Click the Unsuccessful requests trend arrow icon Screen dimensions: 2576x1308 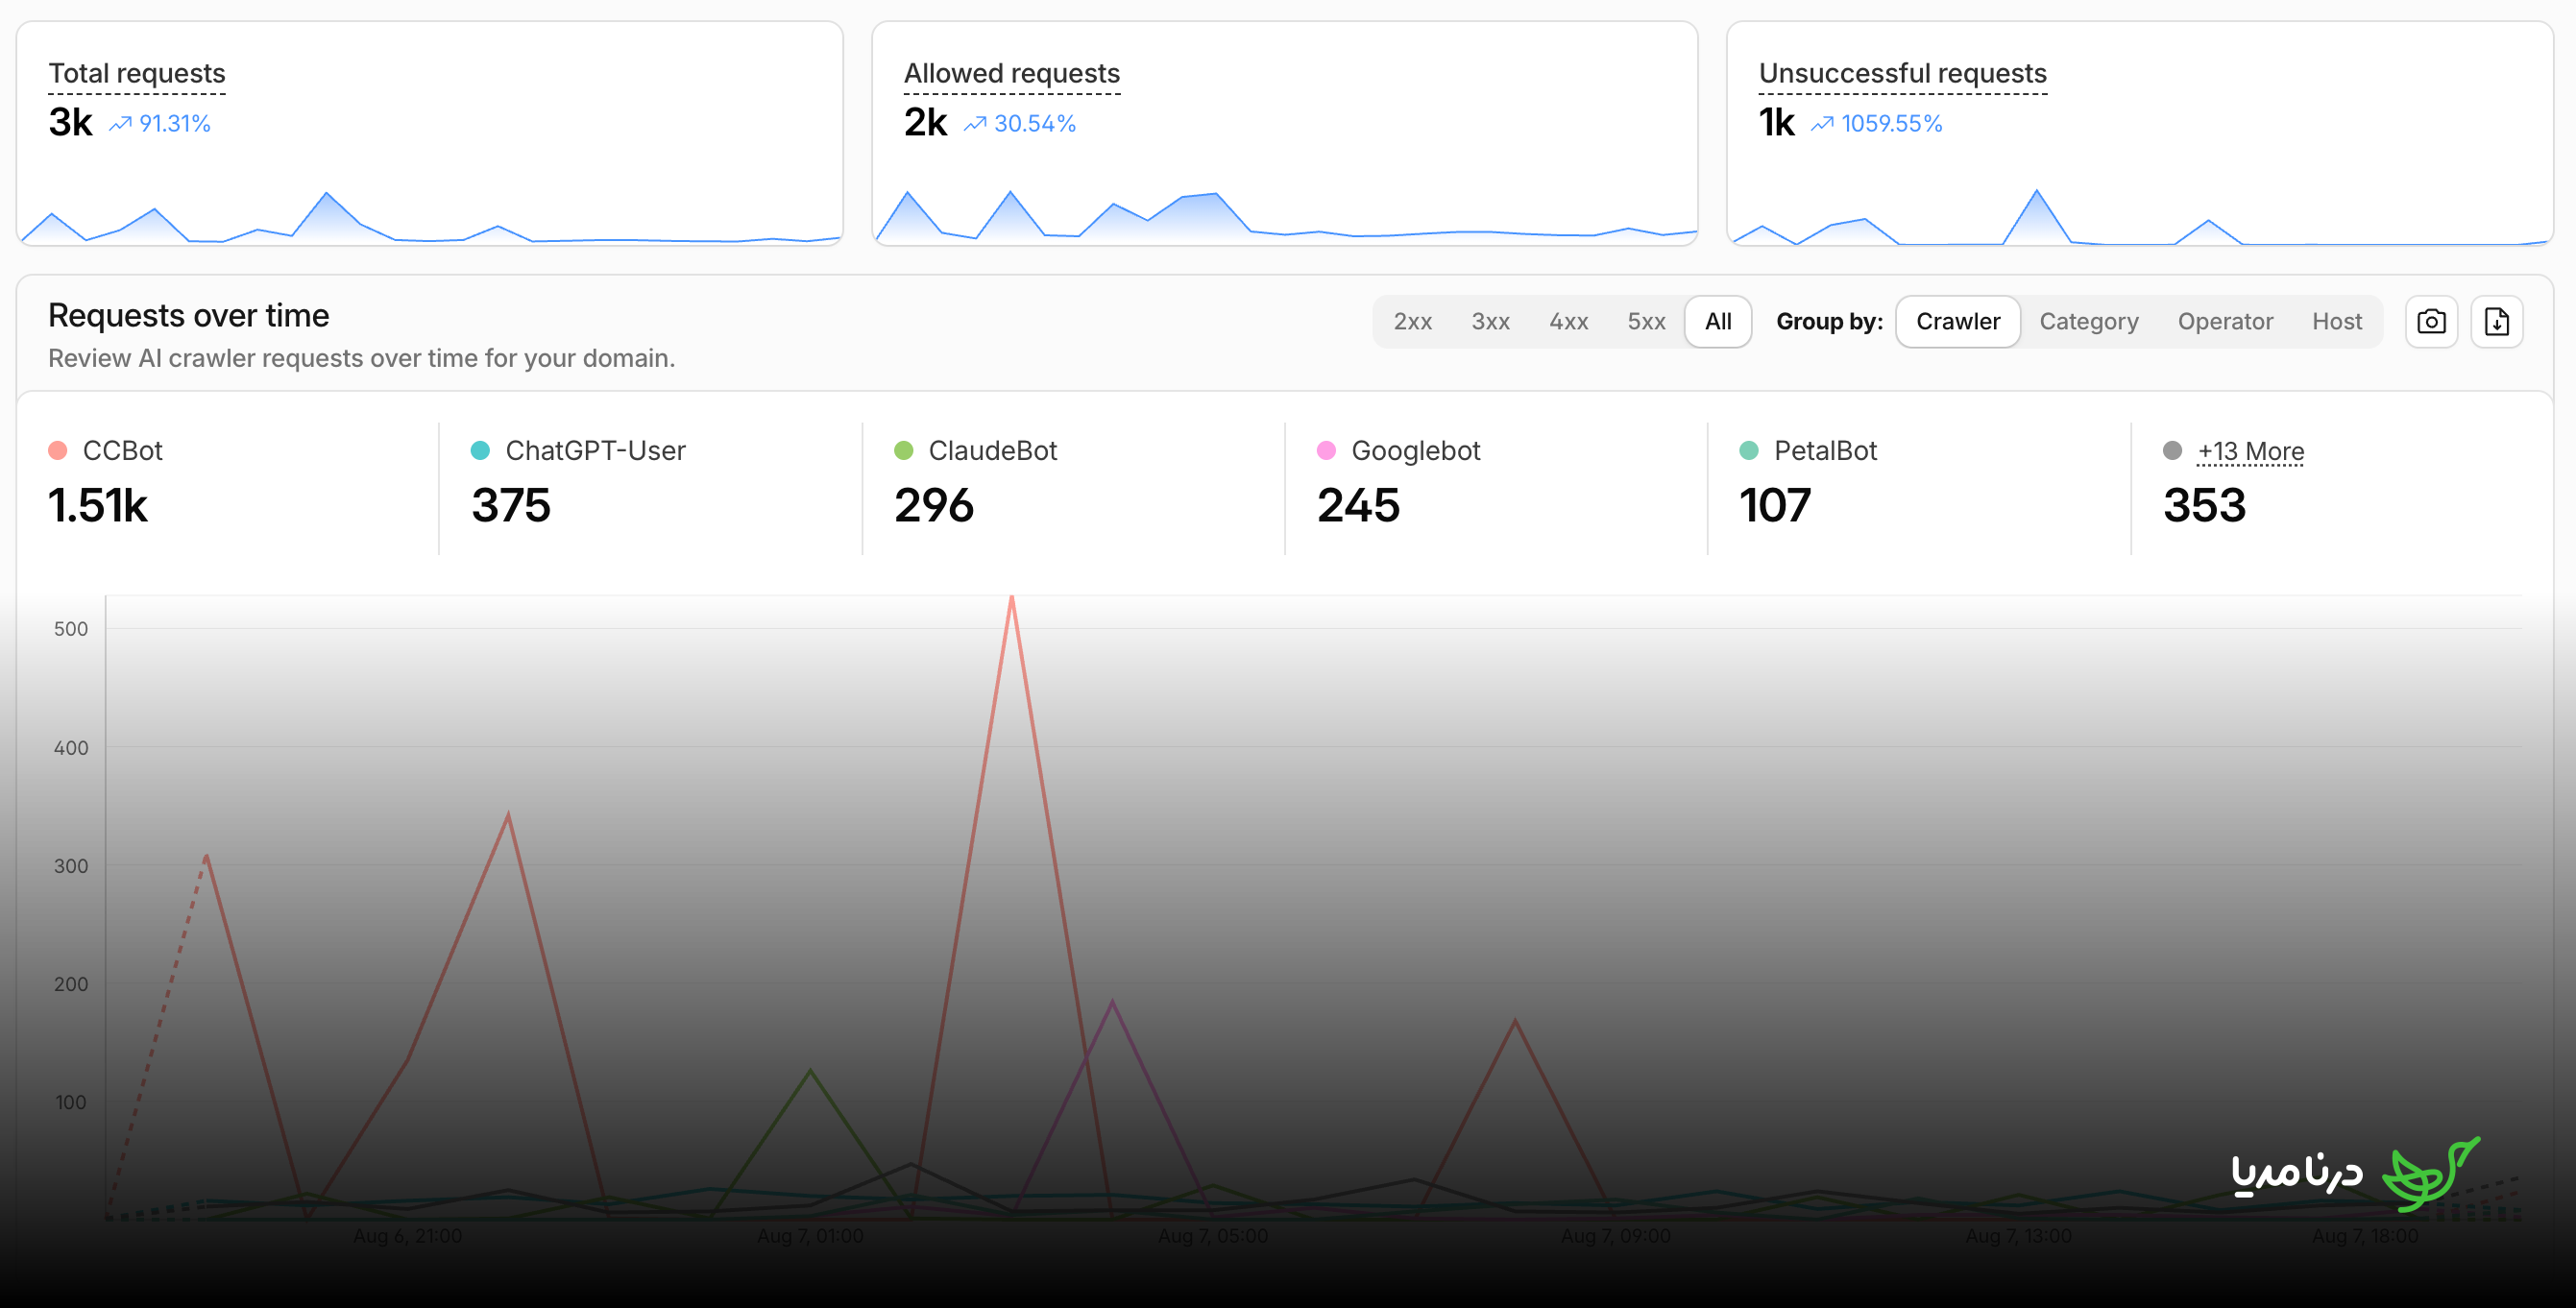coord(1822,124)
